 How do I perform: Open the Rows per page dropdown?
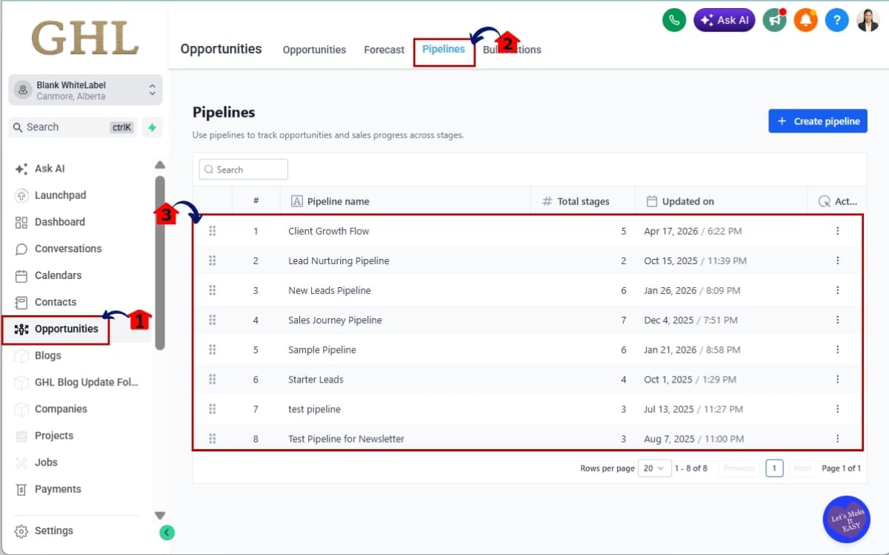click(x=654, y=468)
